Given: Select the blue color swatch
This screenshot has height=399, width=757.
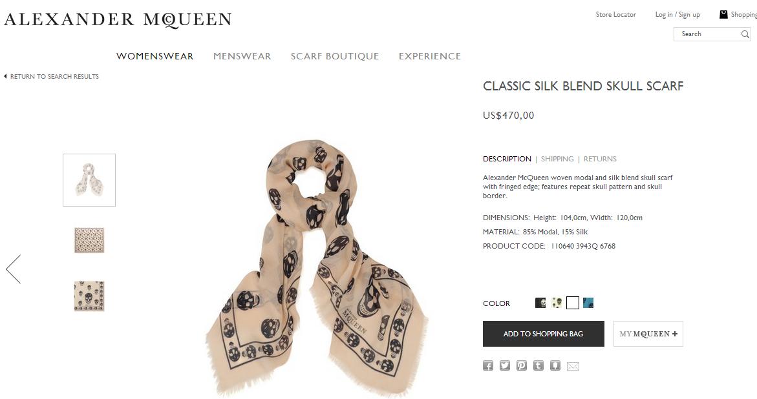Looking at the screenshot, I should click(588, 303).
